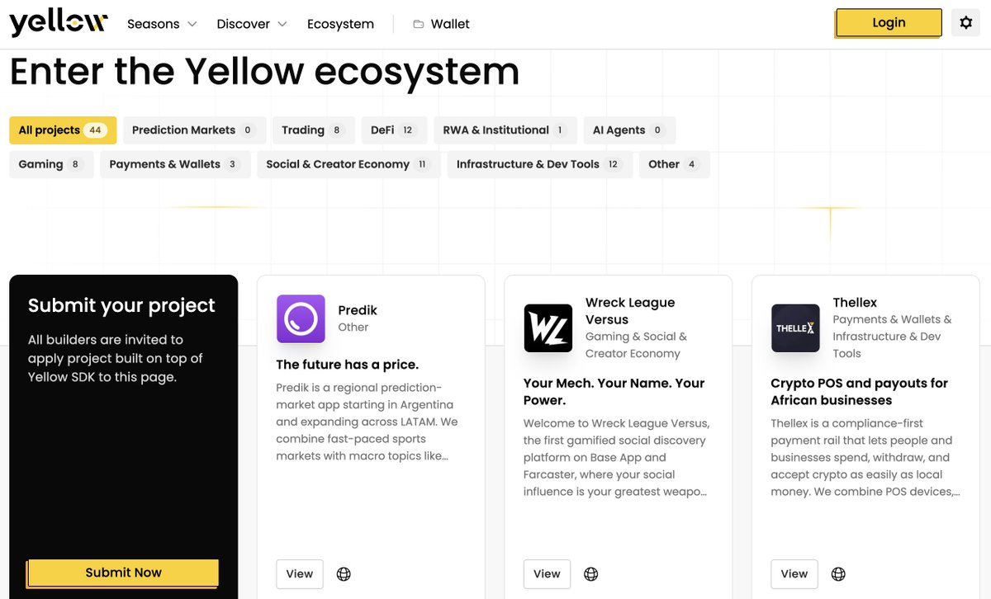Click the Predik app logo

301,319
